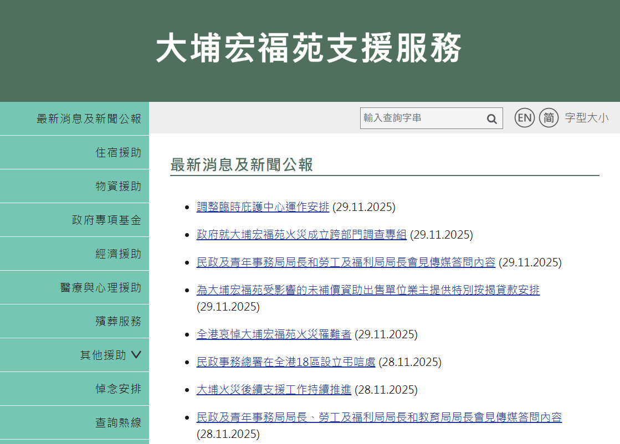620x444 pixels.
Task: Open 查詢熱線 in the sidebar
Action: coord(118,423)
